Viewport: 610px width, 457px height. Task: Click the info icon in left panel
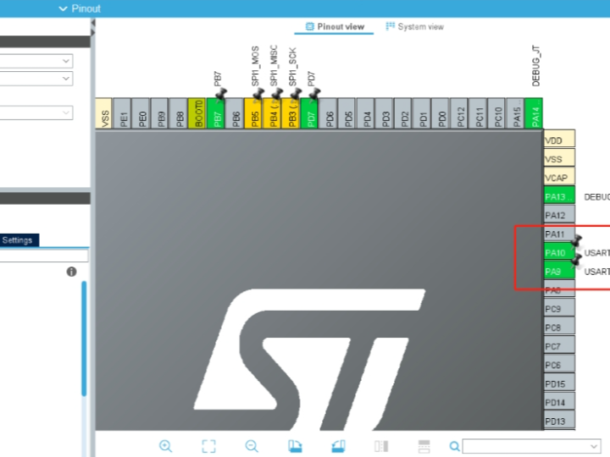pos(71,272)
